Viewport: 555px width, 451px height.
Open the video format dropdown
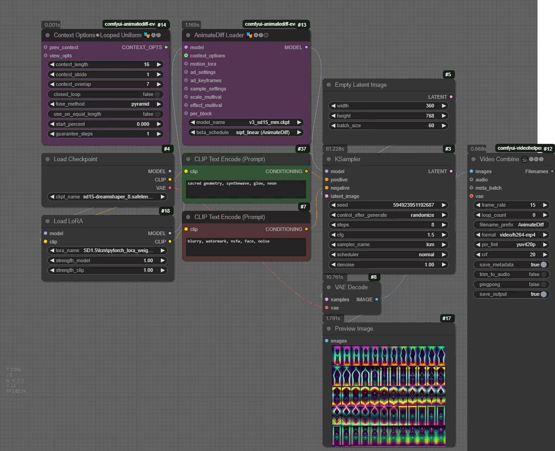[511, 235]
